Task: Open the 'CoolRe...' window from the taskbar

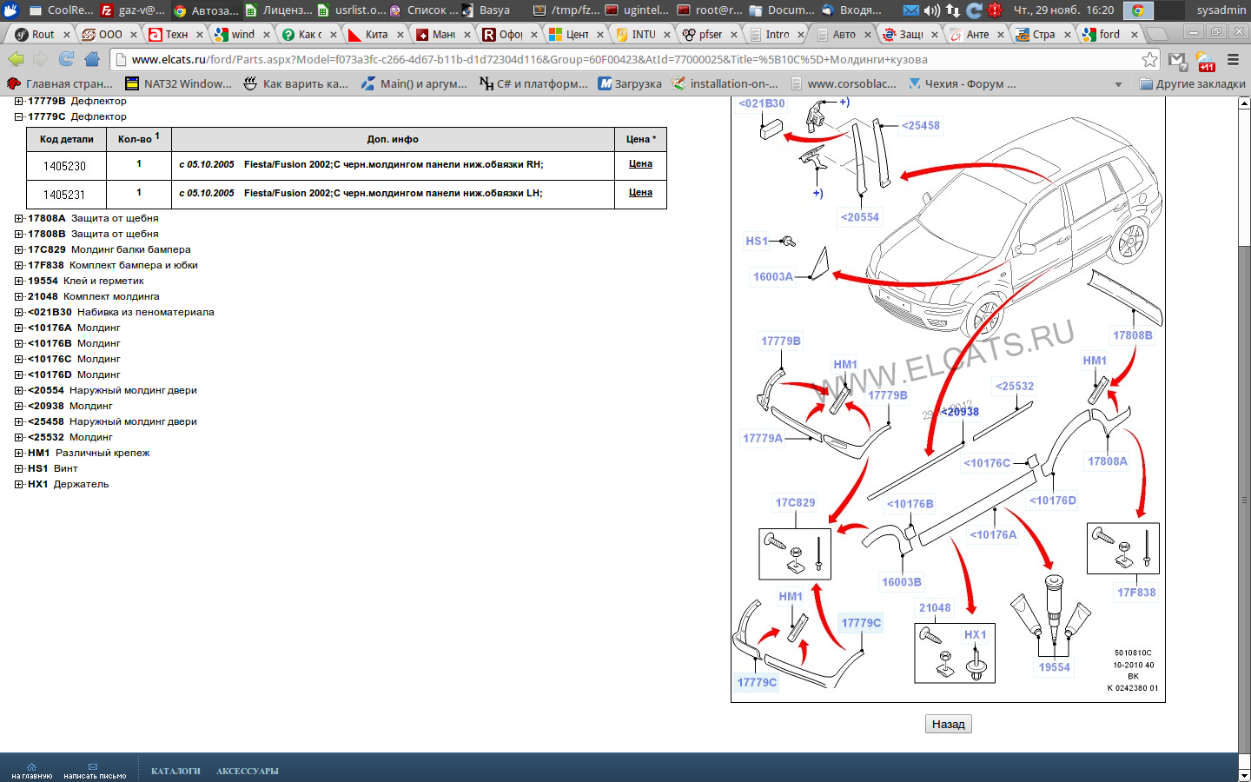Action: click(x=61, y=10)
